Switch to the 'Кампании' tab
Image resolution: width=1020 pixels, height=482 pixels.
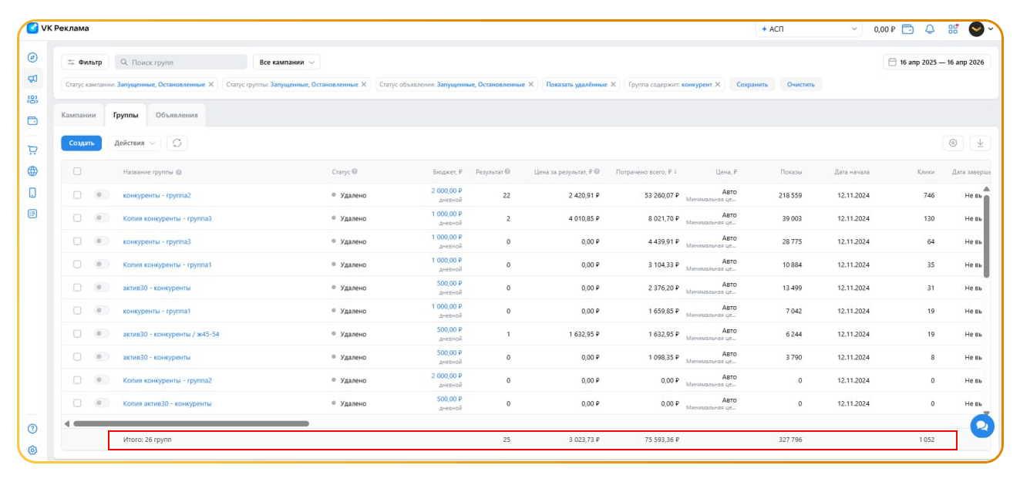pos(79,115)
